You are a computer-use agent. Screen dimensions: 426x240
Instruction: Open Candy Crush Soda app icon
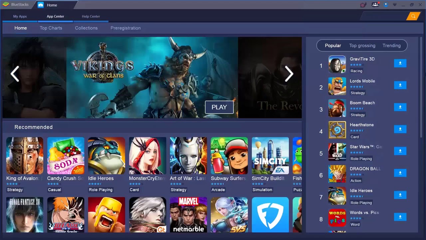click(x=66, y=156)
